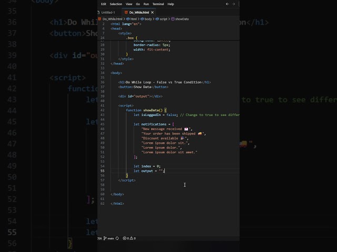Jump to sticky <style> line
Screen dimensions: 337x252
click(x=125, y=33)
